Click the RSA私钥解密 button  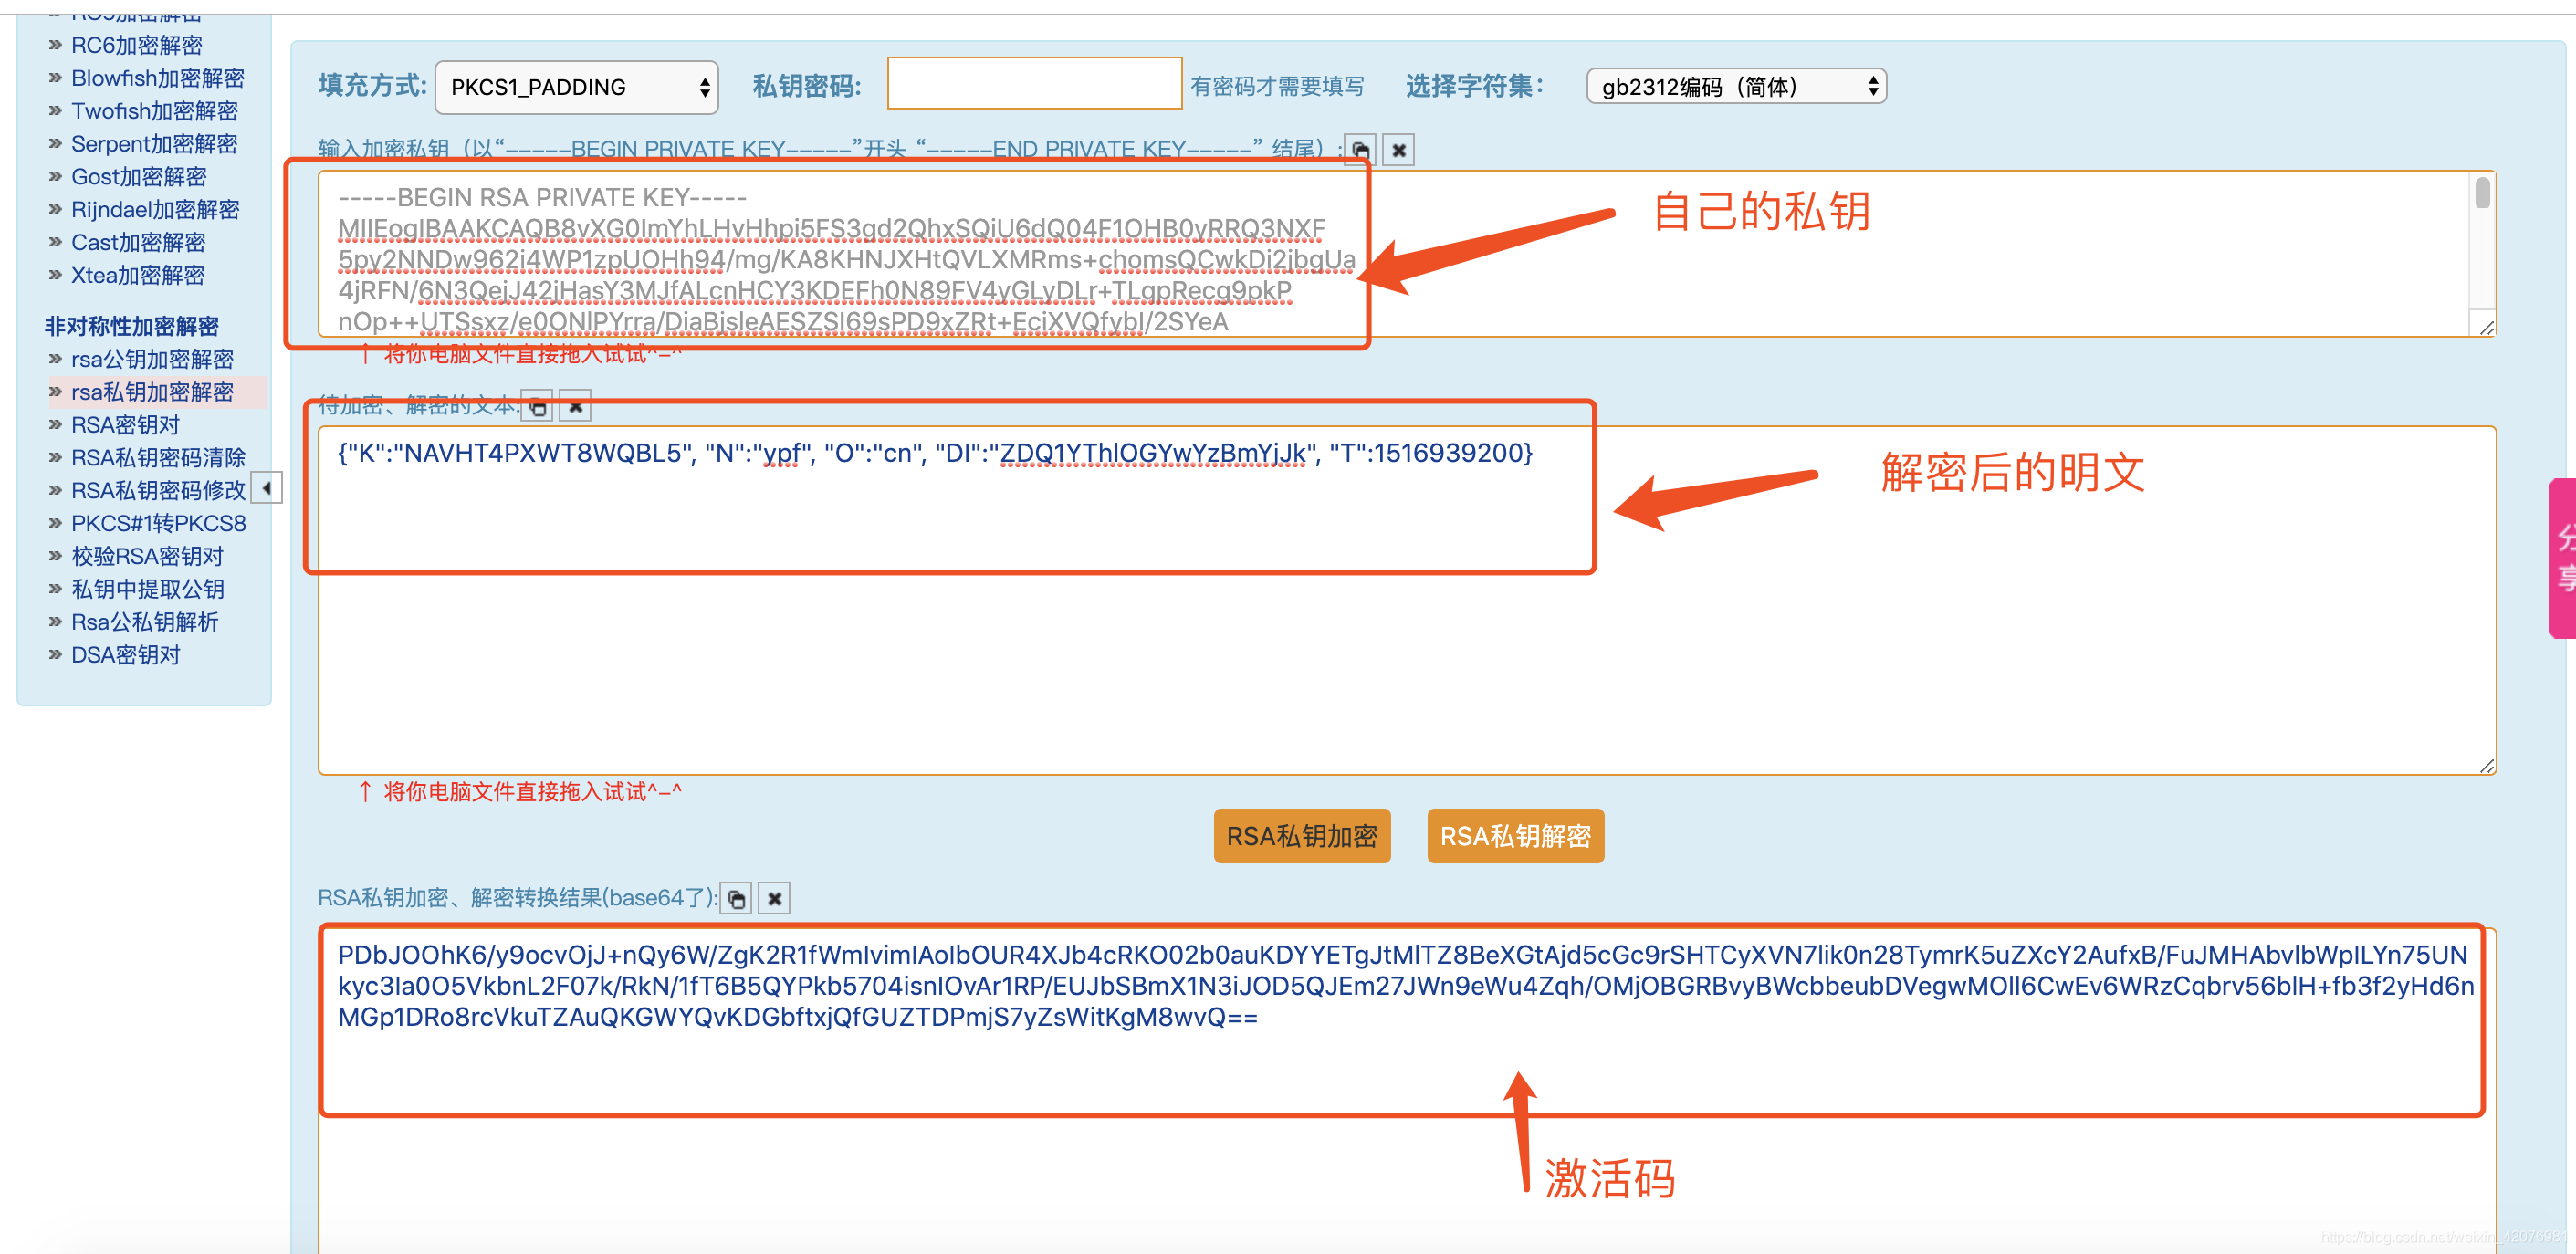pyautogui.click(x=1514, y=836)
